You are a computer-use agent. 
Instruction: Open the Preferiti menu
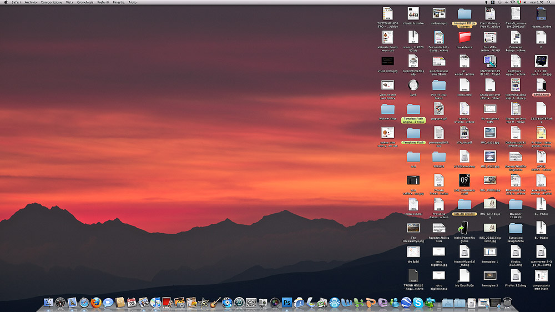tap(103, 2)
